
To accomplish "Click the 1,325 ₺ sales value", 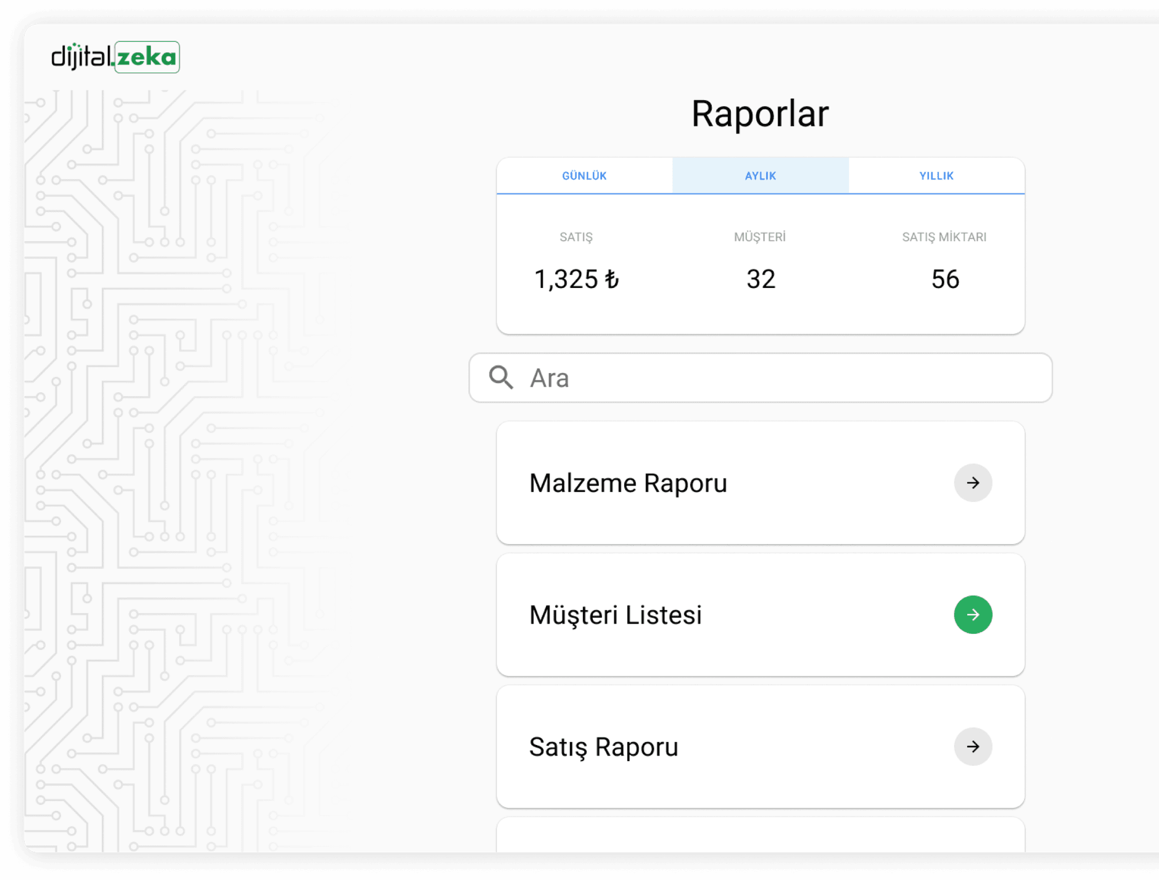I will (577, 279).
